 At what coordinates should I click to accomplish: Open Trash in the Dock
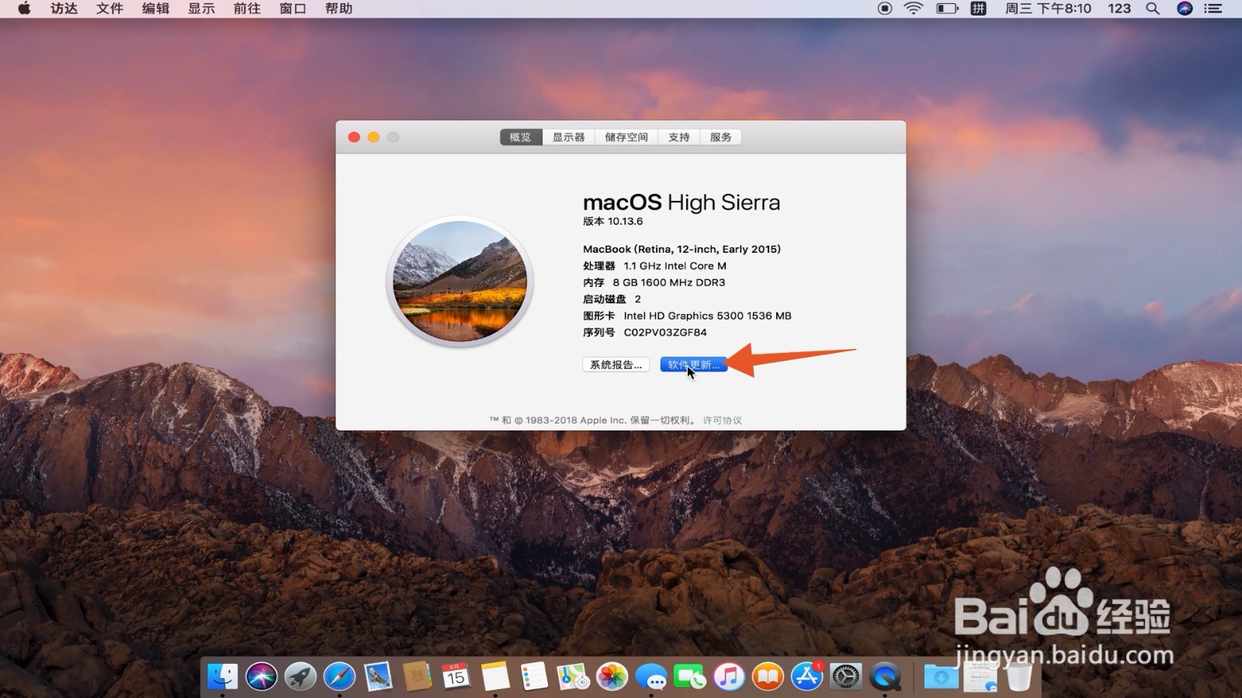coord(1019,676)
